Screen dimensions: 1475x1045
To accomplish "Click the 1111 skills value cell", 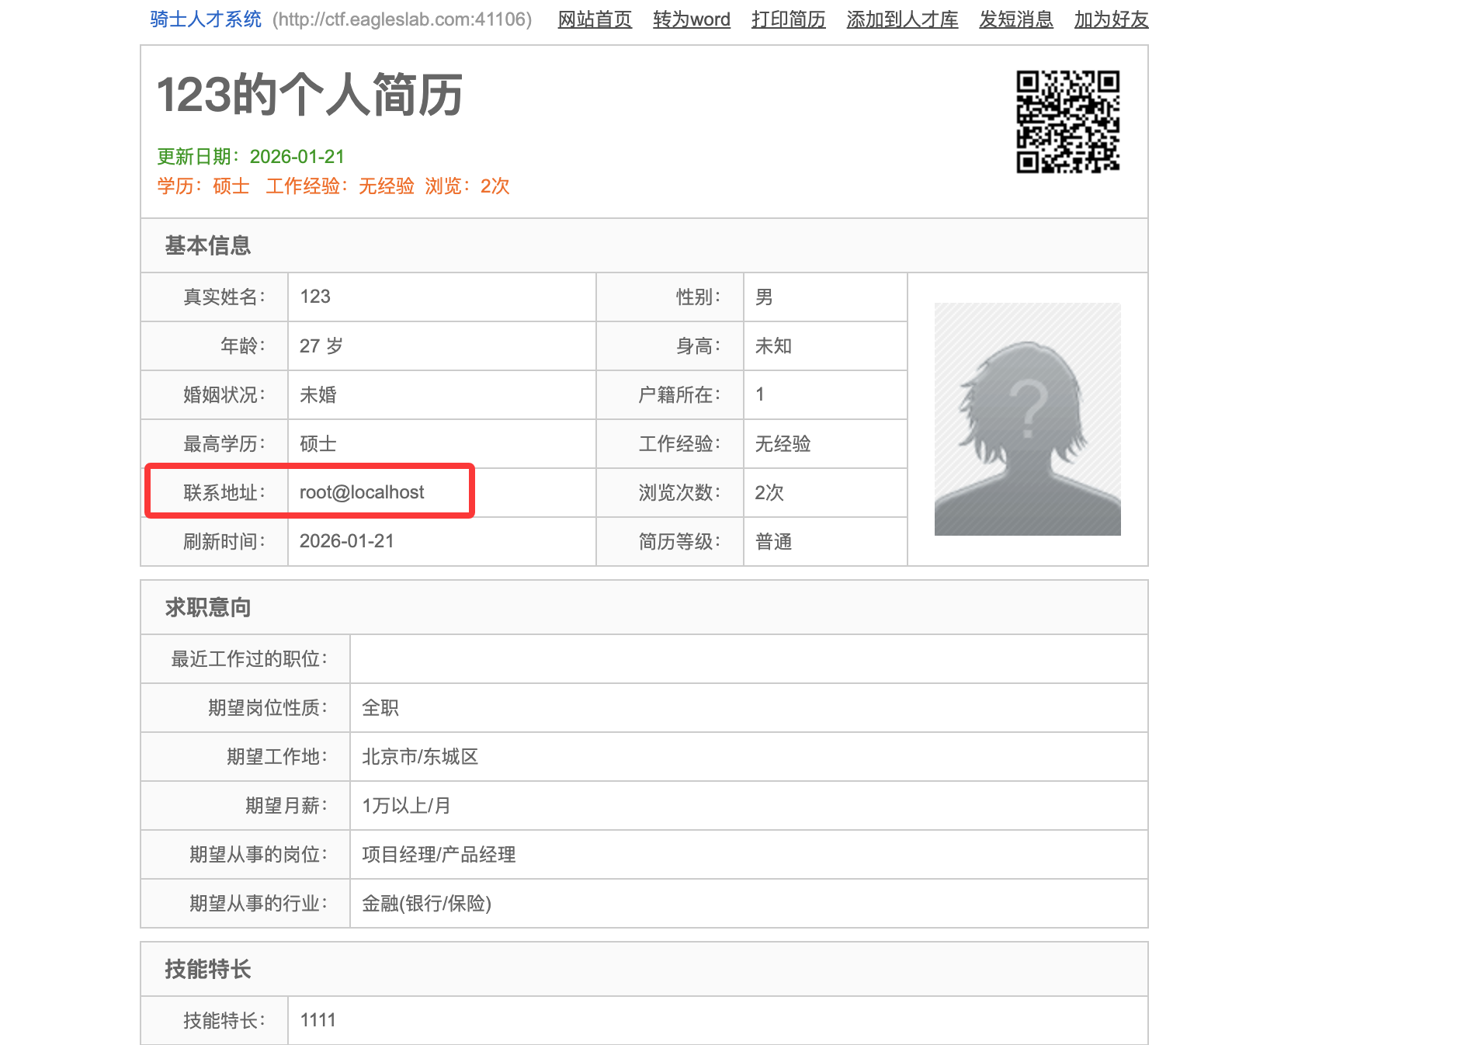I will [318, 1020].
